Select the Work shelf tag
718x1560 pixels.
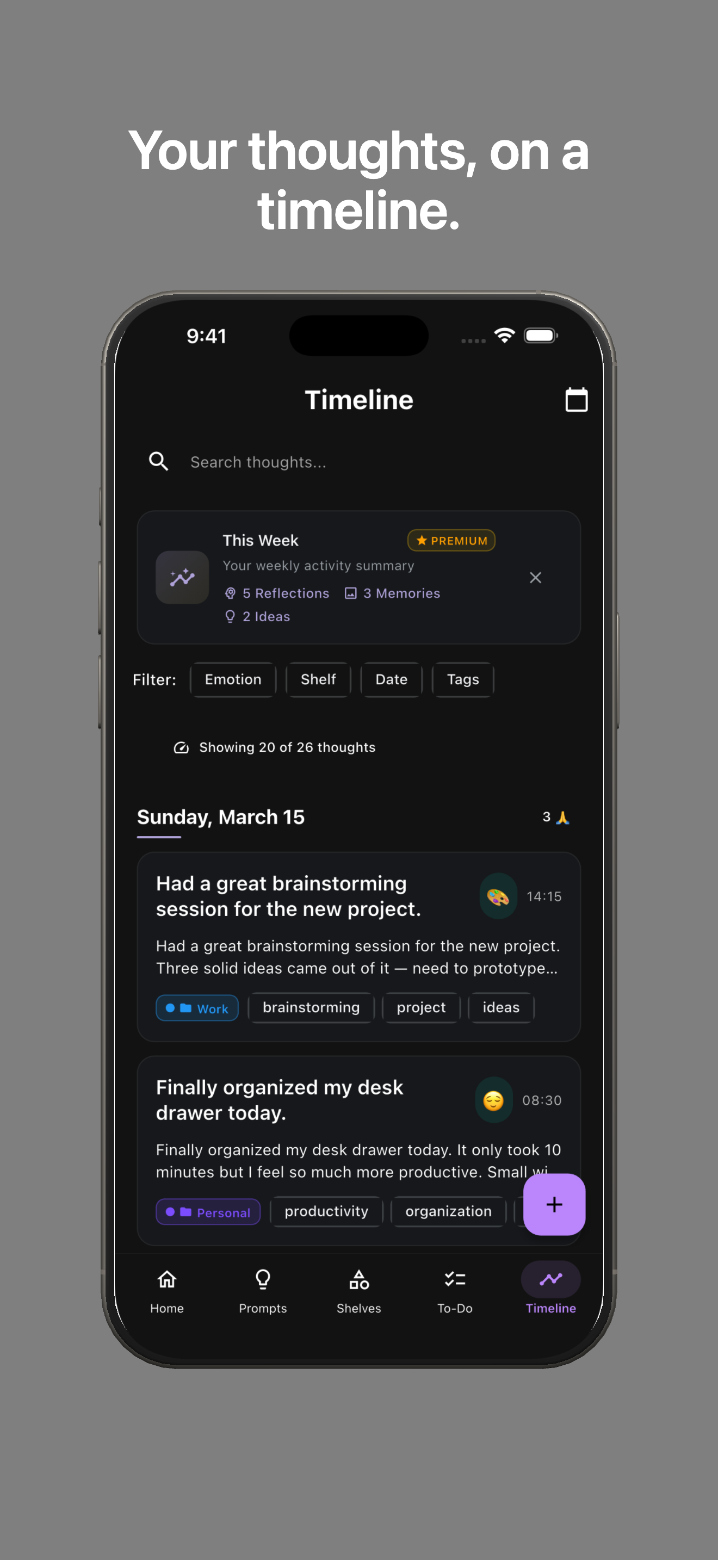[x=197, y=1008]
